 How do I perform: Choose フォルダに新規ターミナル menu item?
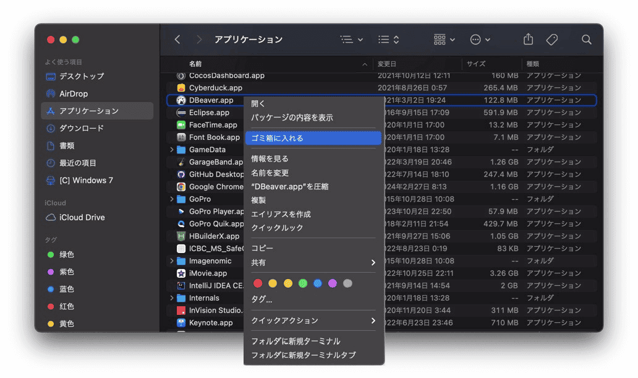tap(313, 341)
